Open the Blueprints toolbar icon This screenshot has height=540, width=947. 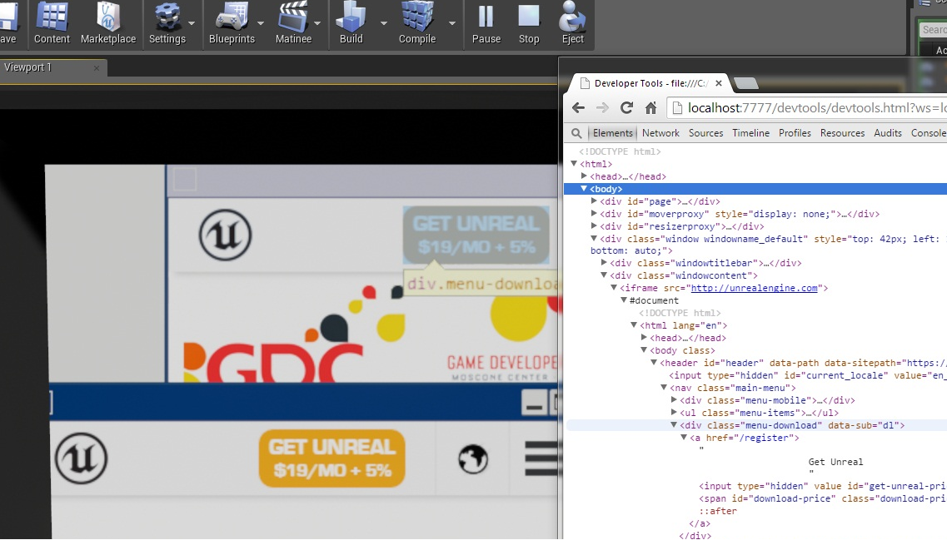232,23
